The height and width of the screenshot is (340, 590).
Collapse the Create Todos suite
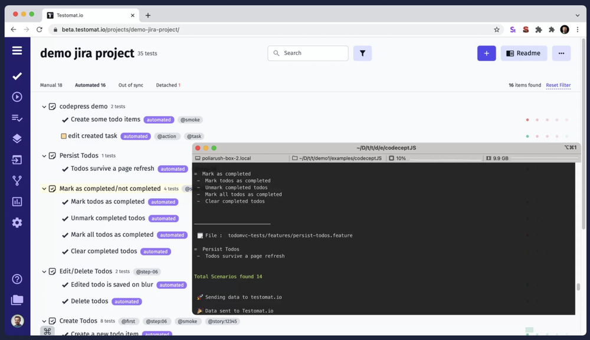pyautogui.click(x=44, y=321)
